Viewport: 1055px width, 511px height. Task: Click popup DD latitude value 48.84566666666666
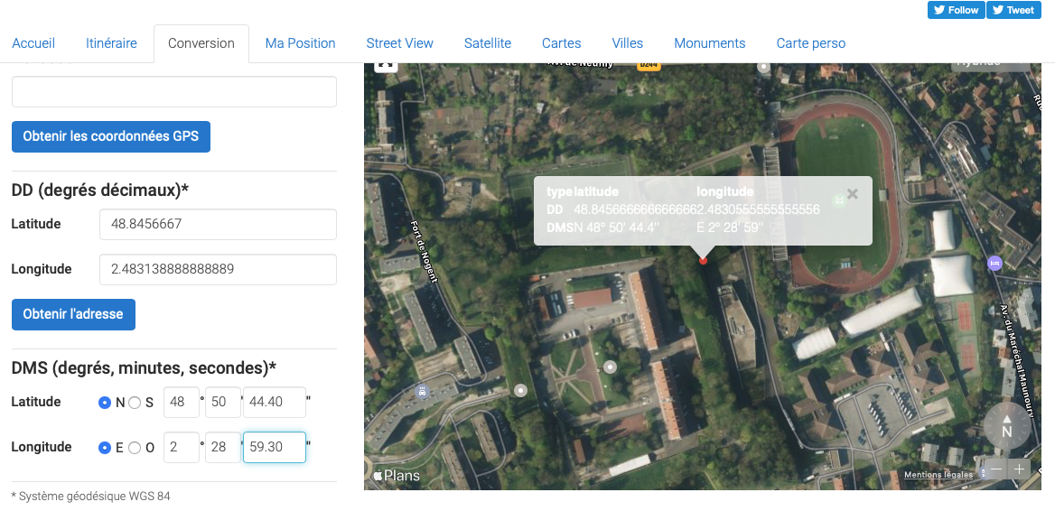[x=635, y=209]
